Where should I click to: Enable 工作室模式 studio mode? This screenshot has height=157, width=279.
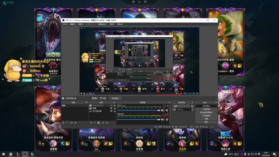coord(206,116)
